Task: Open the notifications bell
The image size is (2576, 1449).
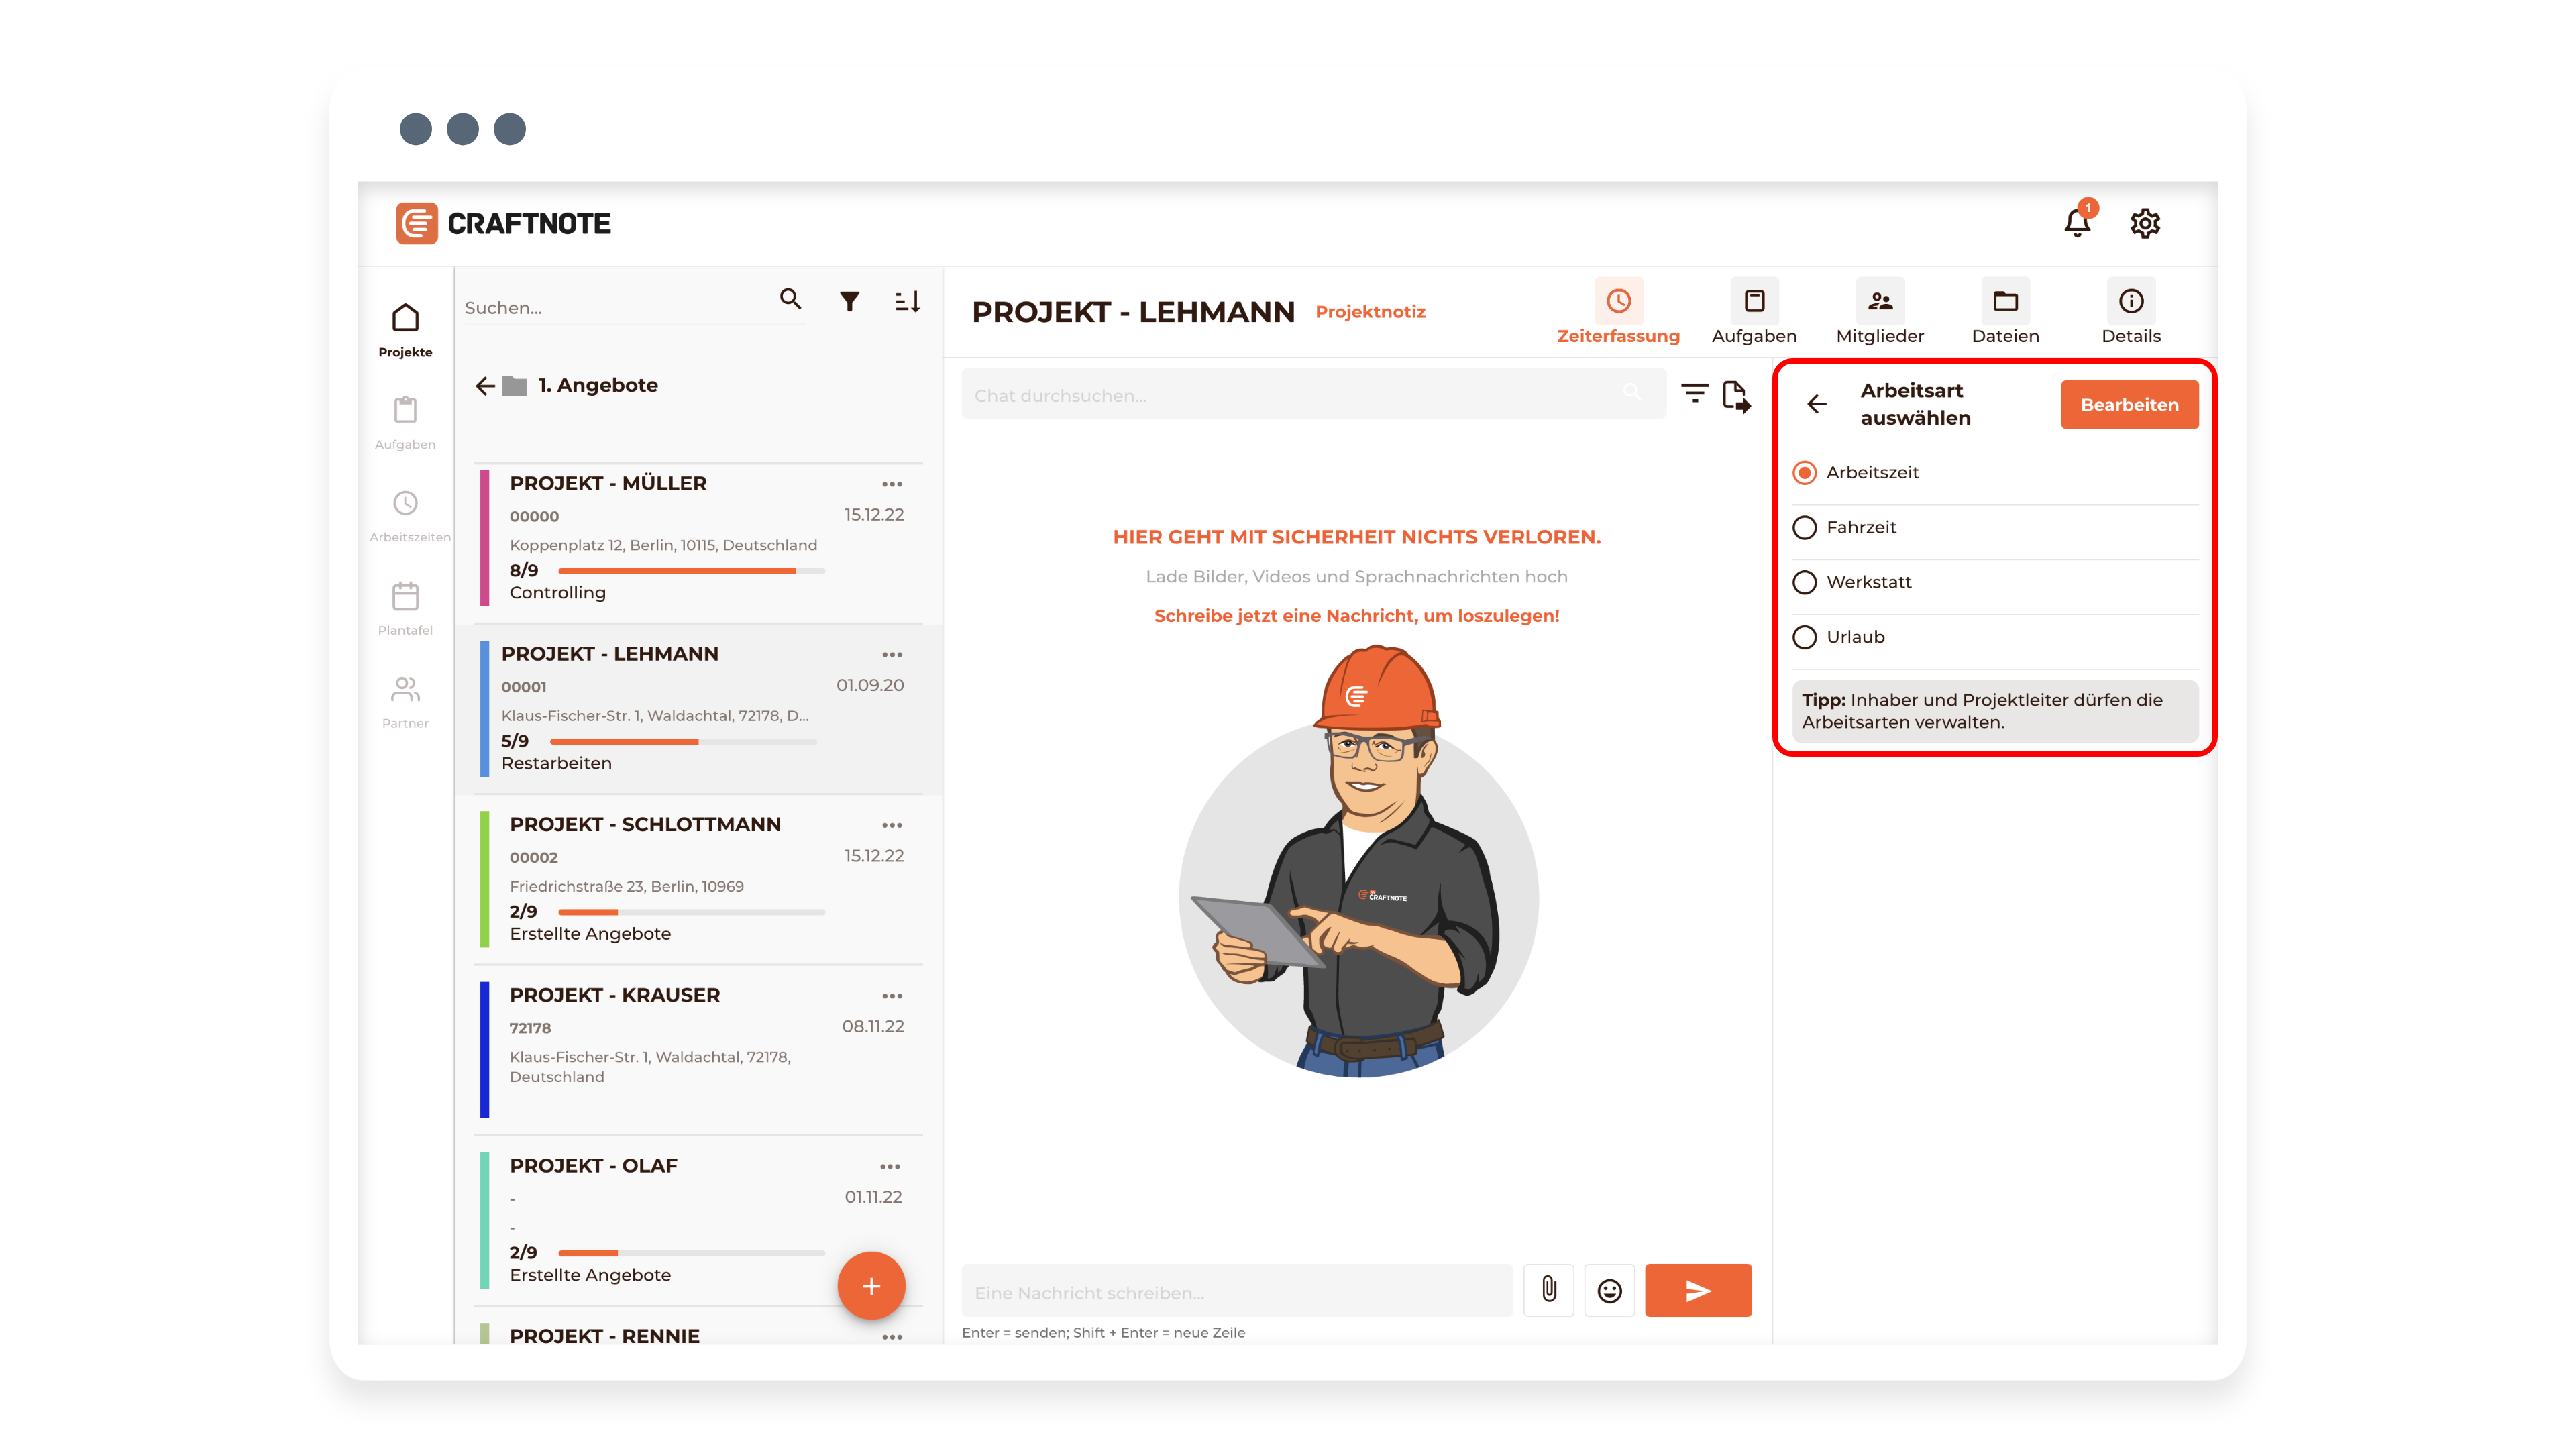Action: coord(2077,222)
